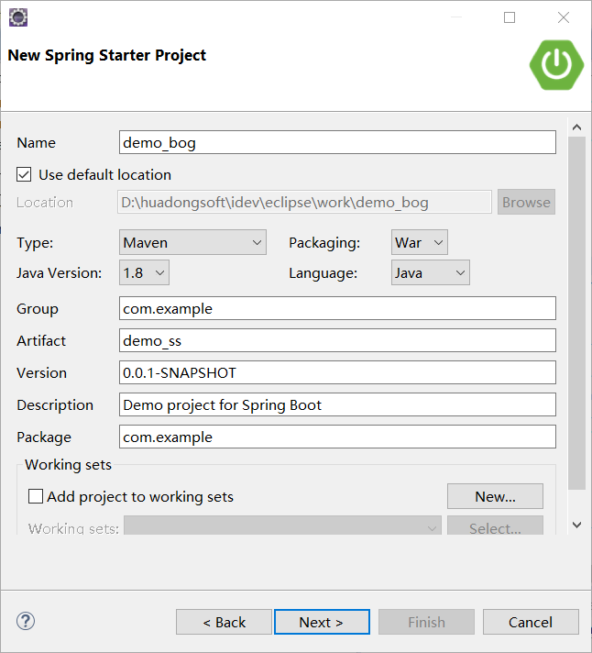Image resolution: width=592 pixels, height=653 pixels.
Task: Click the disabled Working sets combo box
Action: [282, 526]
